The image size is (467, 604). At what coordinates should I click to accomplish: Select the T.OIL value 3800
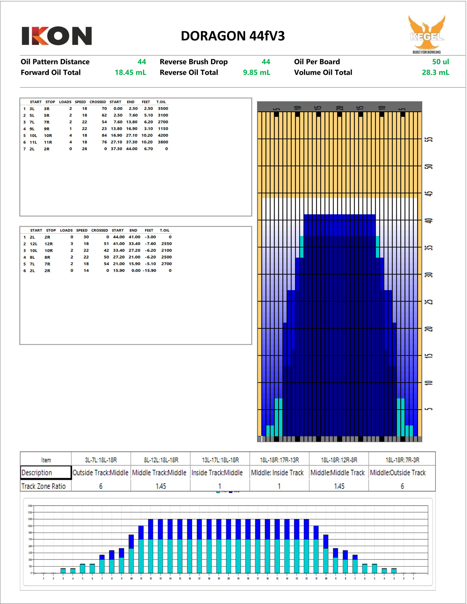[x=163, y=142]
